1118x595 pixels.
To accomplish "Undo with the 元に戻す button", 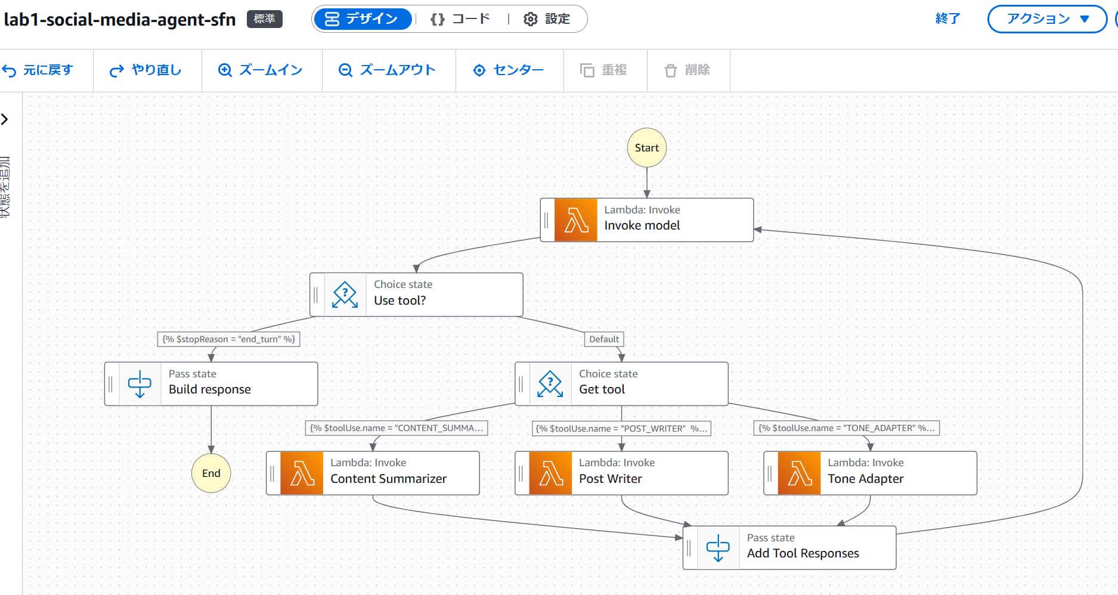I will (38, 70).
